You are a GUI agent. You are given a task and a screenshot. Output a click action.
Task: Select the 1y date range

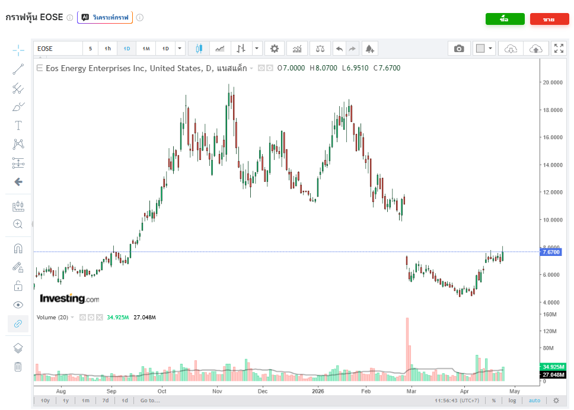point(66,401)
